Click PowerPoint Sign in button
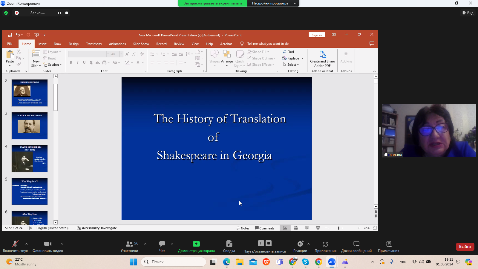 pyautogui.click(x=317, y=35)
